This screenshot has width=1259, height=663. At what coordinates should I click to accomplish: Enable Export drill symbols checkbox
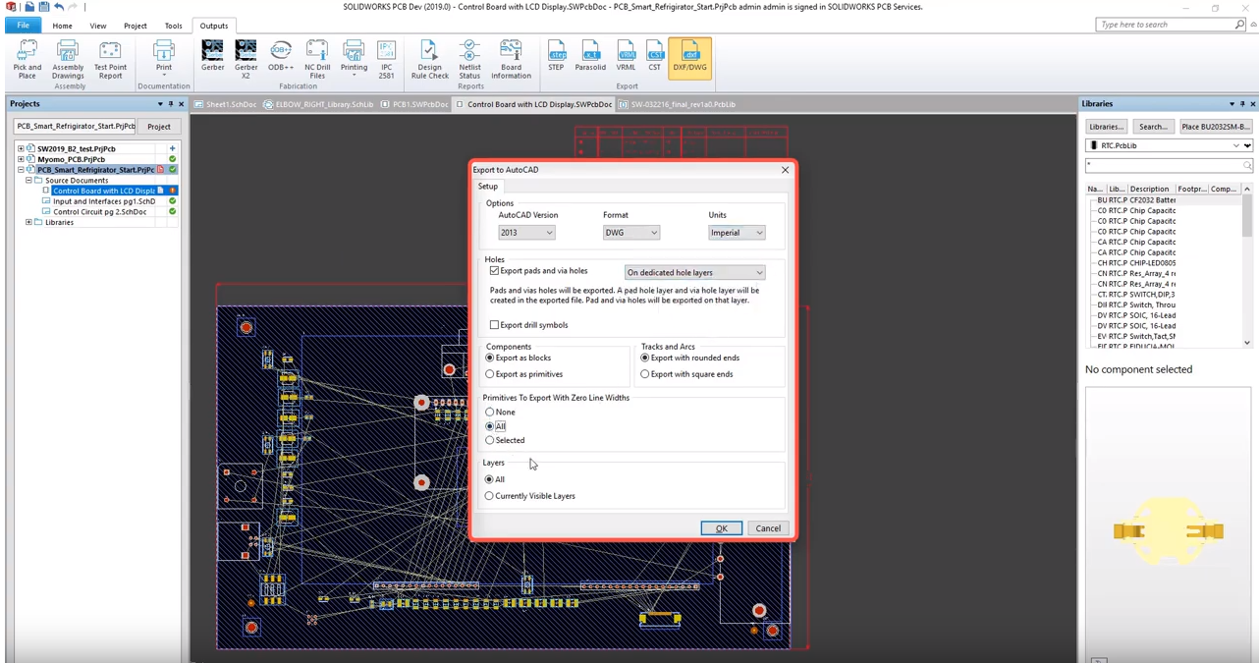point(495,325)
